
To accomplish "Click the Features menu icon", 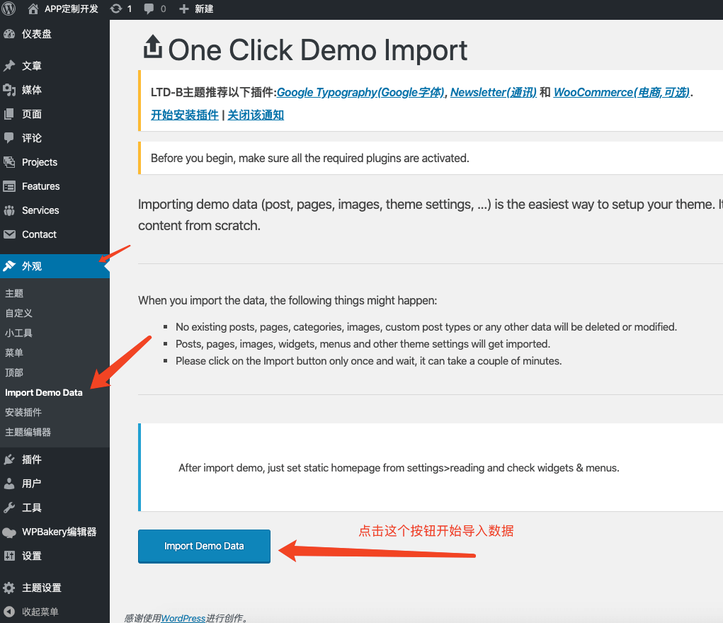I will (9, 186).
